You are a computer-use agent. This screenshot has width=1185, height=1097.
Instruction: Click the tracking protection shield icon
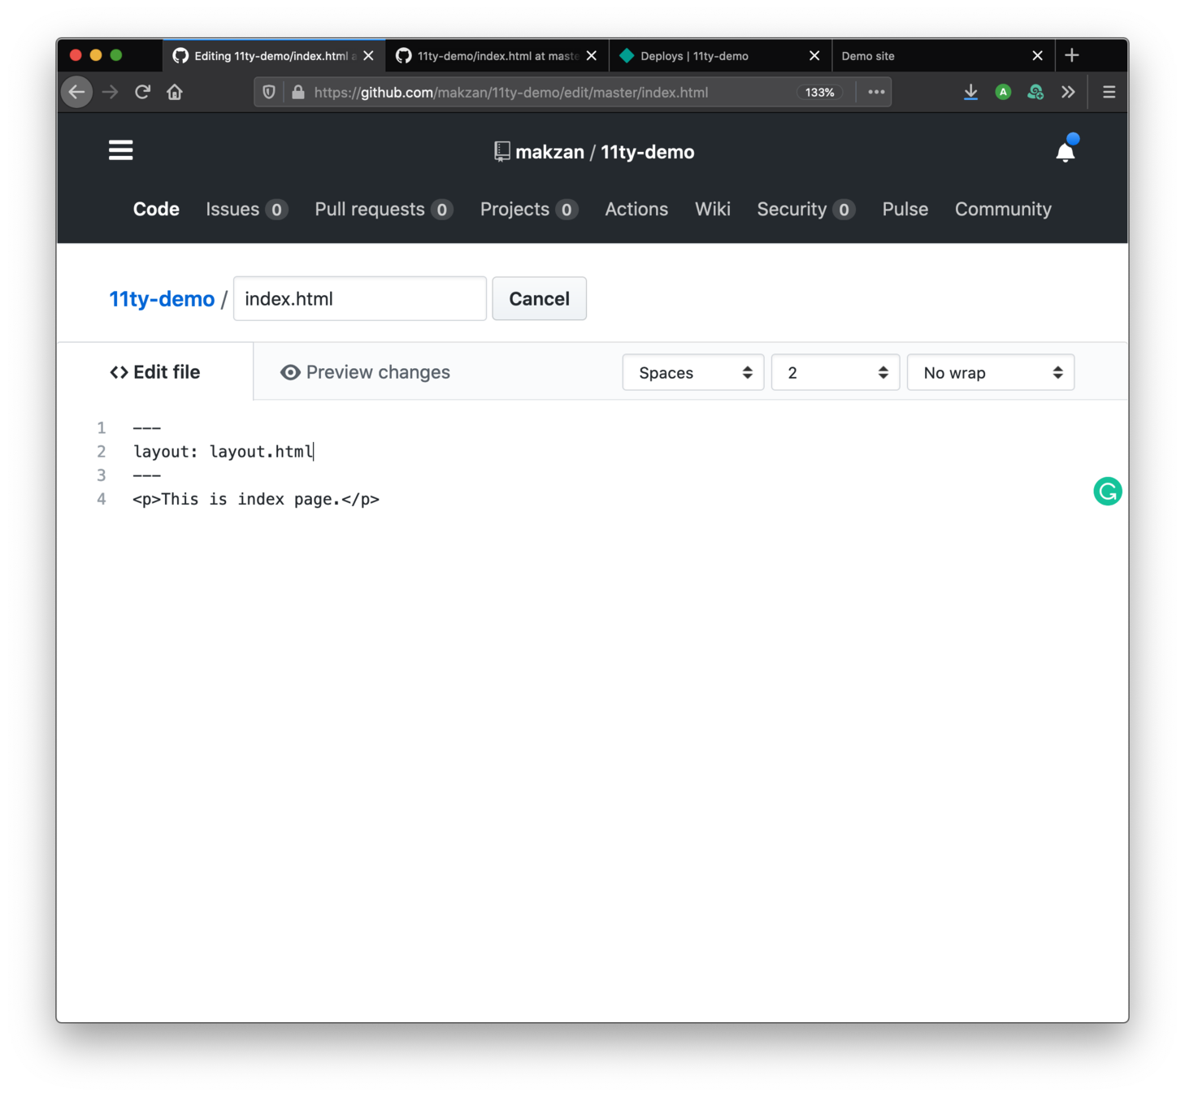[269, 92]
